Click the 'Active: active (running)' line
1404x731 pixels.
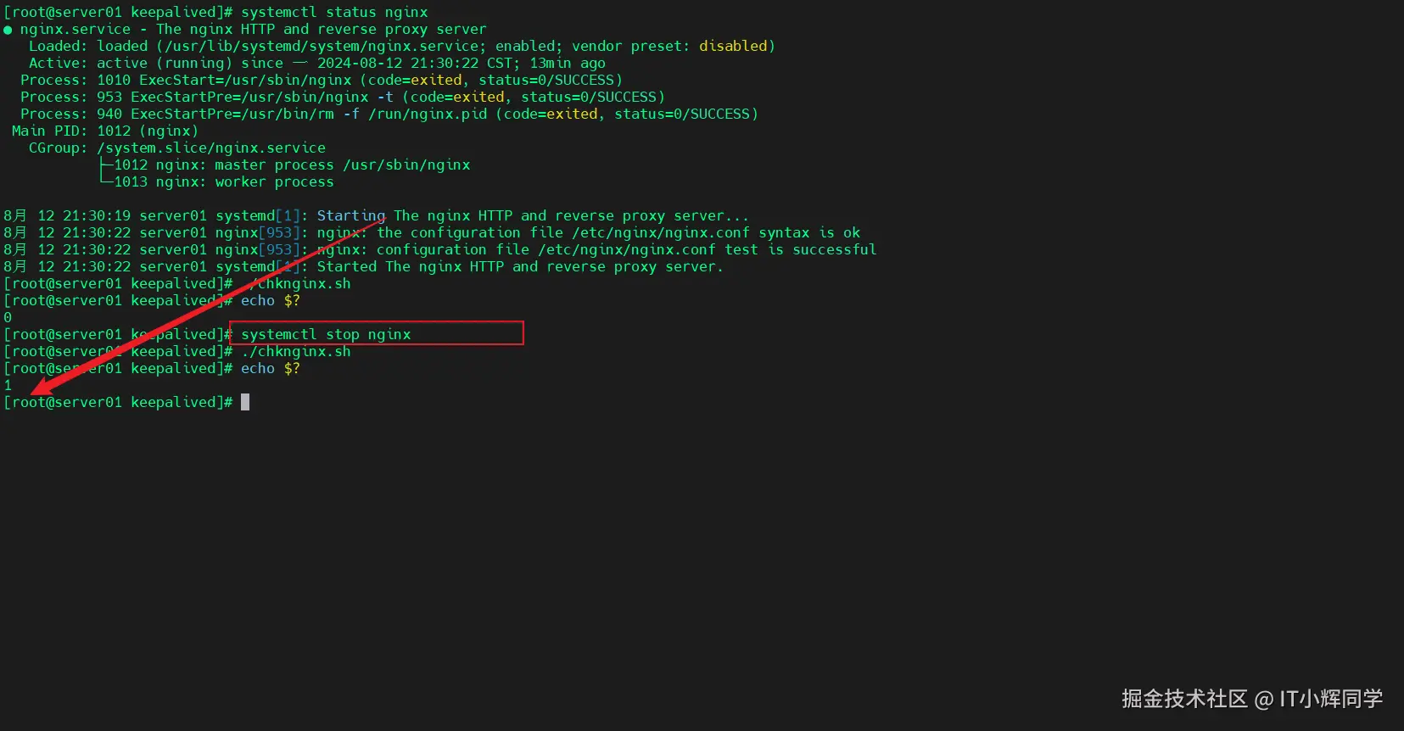317,64
